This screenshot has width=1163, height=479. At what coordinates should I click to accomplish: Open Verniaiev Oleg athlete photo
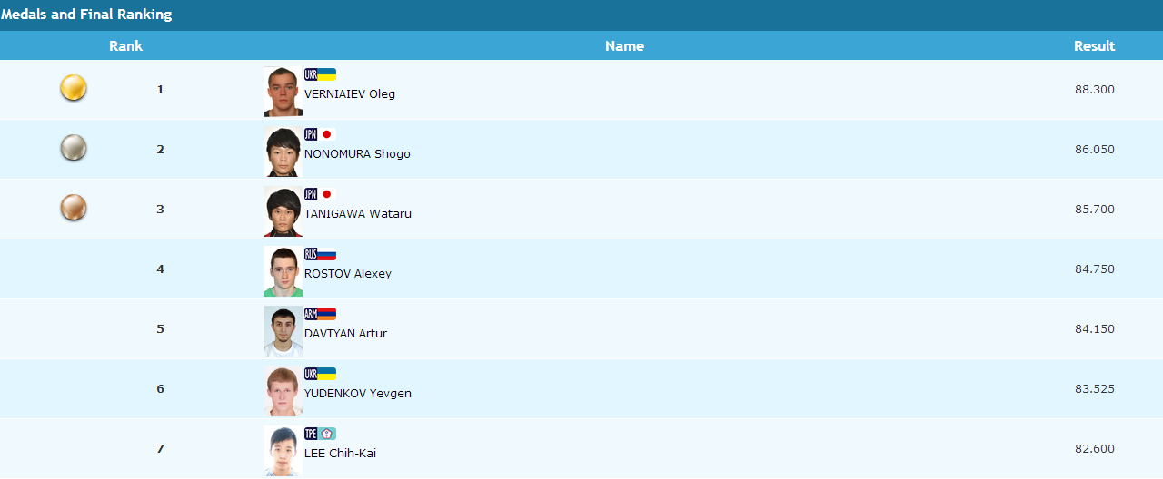pyautogui.click(x=283, y=91)
